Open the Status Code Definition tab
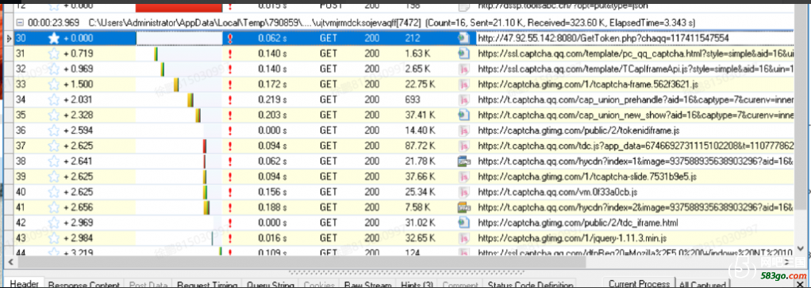The width and height of the screenshot is (811, 288). (523, 284)
